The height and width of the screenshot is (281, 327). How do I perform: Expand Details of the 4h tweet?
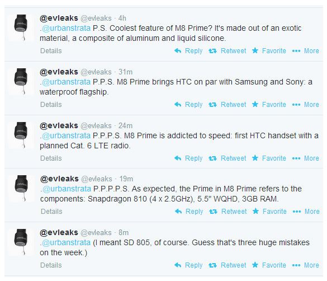tap(51, 51)
